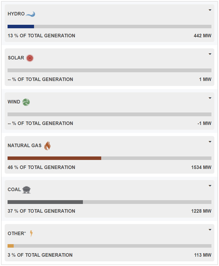The image size is (219, 266).
Task: Expand the Coal panel dropdown arrow
Action: point(210,186)
